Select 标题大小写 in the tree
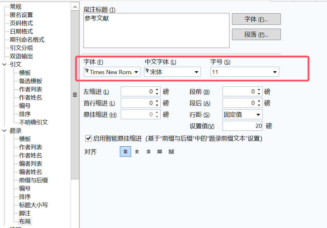The width and height of the screenshot is (327, 228). (x=33, y=205)
